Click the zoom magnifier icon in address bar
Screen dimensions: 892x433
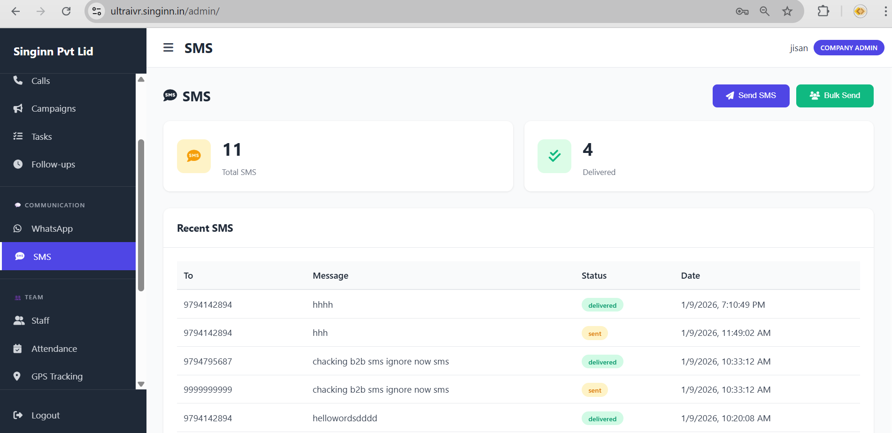pos(764,11)
